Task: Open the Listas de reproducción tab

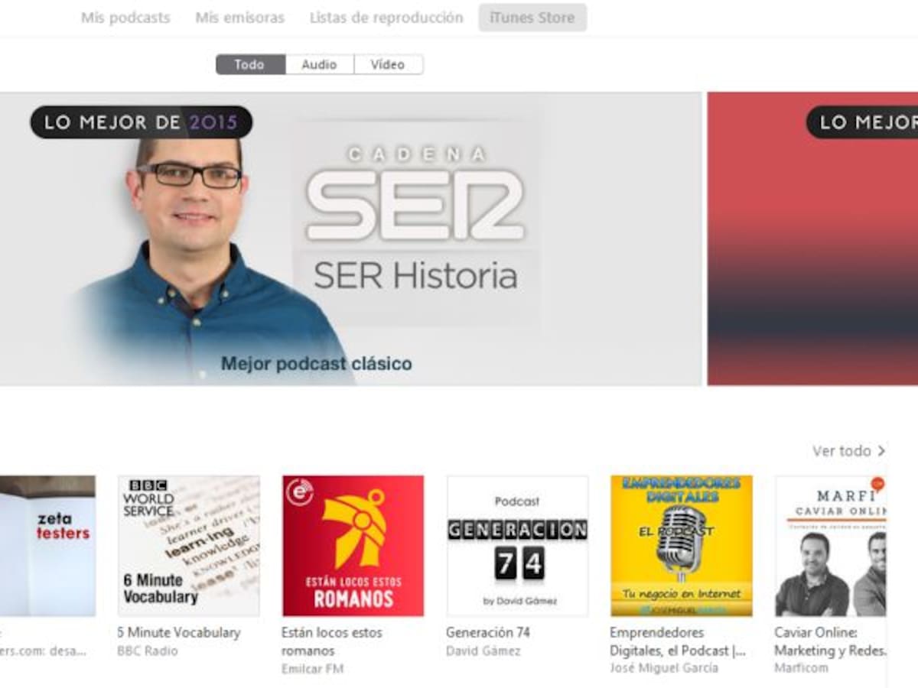Action: coord(386,18)
